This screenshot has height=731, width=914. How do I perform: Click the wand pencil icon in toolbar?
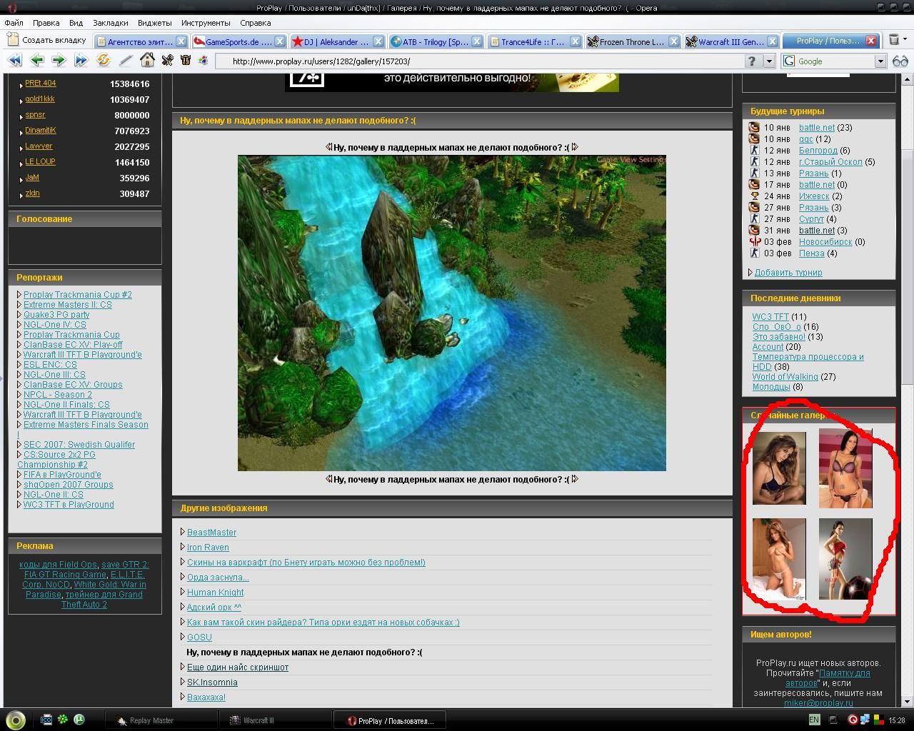pos(126,61)
